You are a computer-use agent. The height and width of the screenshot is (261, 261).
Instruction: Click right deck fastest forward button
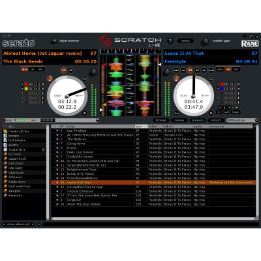(211, 70)
